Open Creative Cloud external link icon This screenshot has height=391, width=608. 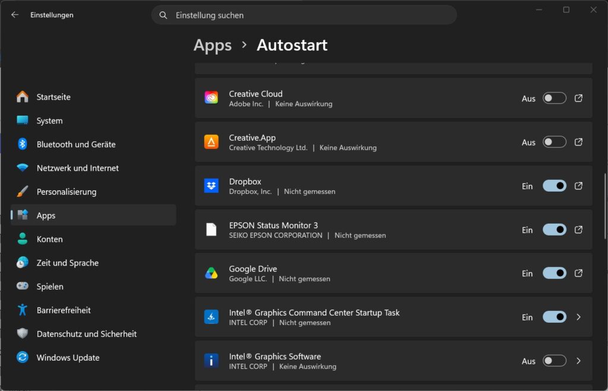pos(578,98)
